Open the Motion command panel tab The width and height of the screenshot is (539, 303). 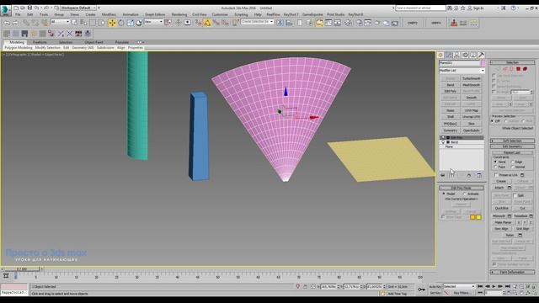tap(465, 55)
